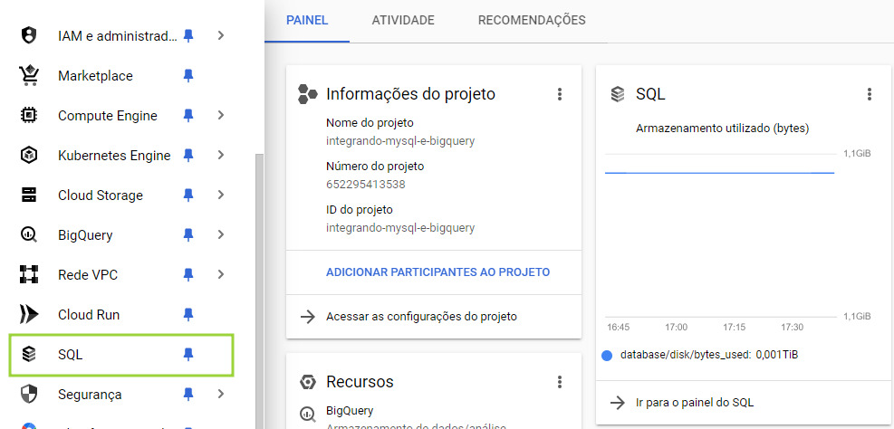Click the BigQuery icon under Recursos
Screen dimensions: 894x429
point(307,413)
